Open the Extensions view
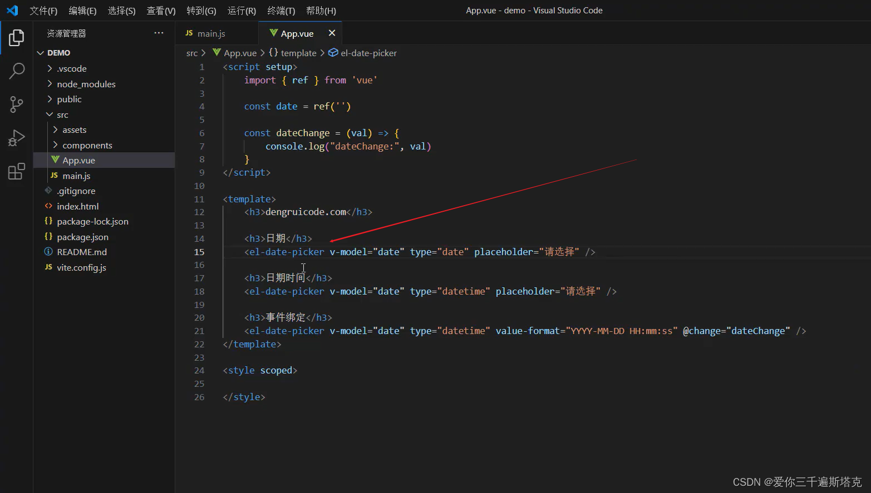Image resolution: width=871 pixels, height=493 pixels. [17, 171]
